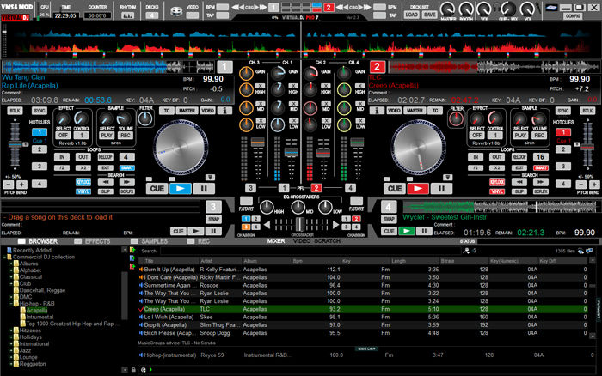Screen dimensions: 602x376
Task: Collapse the Commercial DJ collection node
Action: [x=4, y=258]
